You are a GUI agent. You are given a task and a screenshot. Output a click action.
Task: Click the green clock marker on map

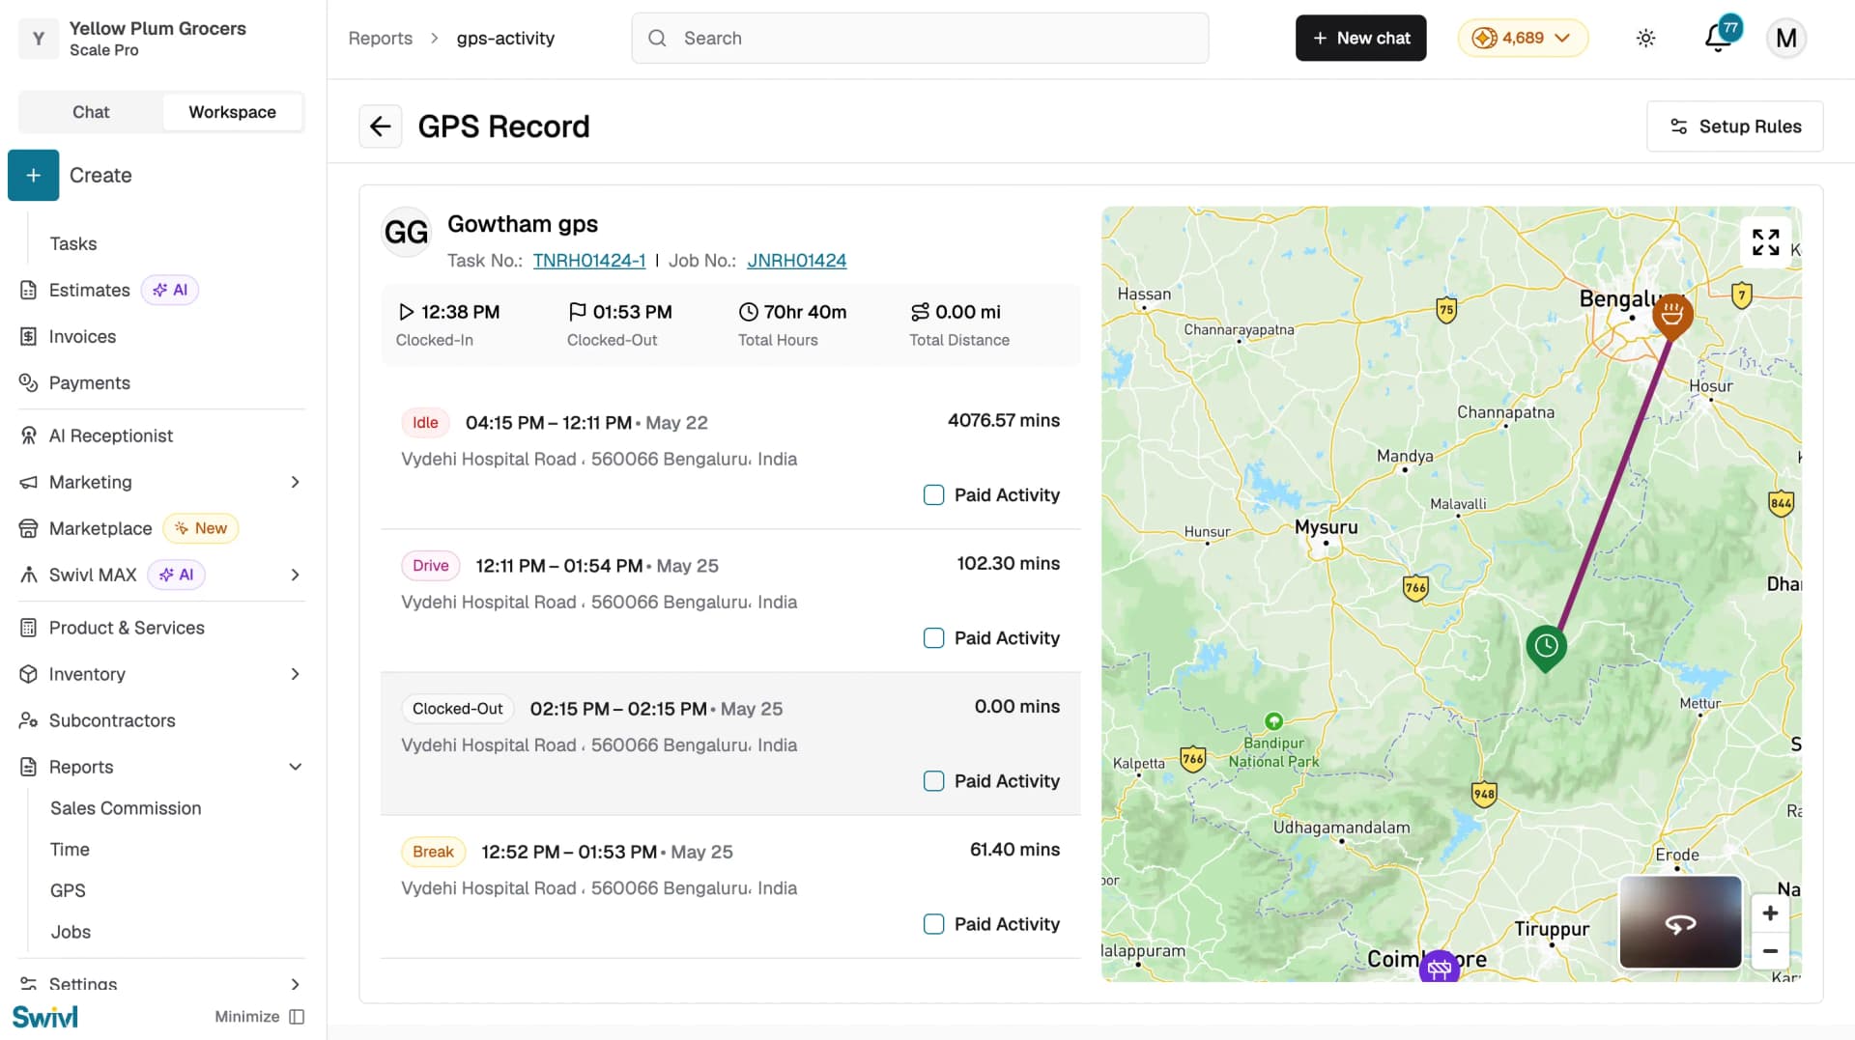[x=1546, y=648]
